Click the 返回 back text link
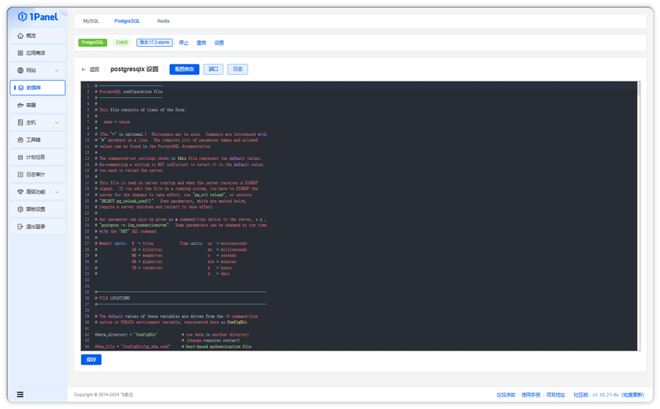This screenshot has height=409, width=660. [x=94, y=69]
